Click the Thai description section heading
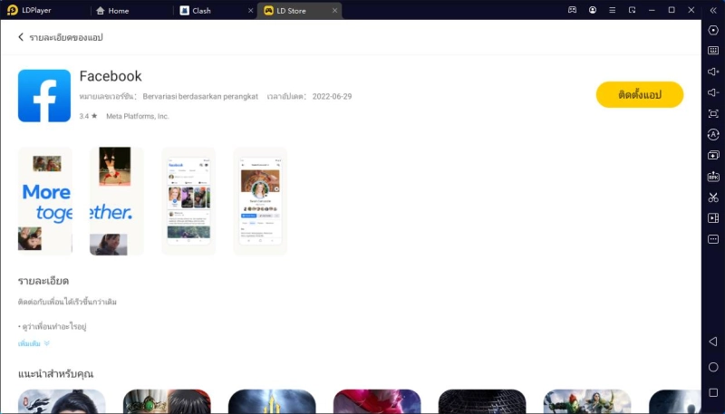725x414 pixels. [x=43, y=281]
